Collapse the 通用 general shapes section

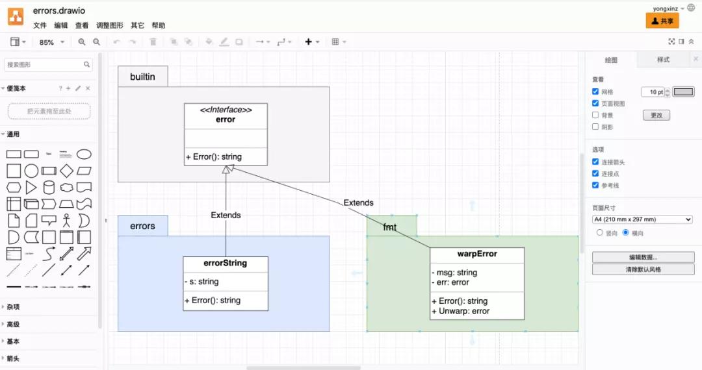(10, 134)
